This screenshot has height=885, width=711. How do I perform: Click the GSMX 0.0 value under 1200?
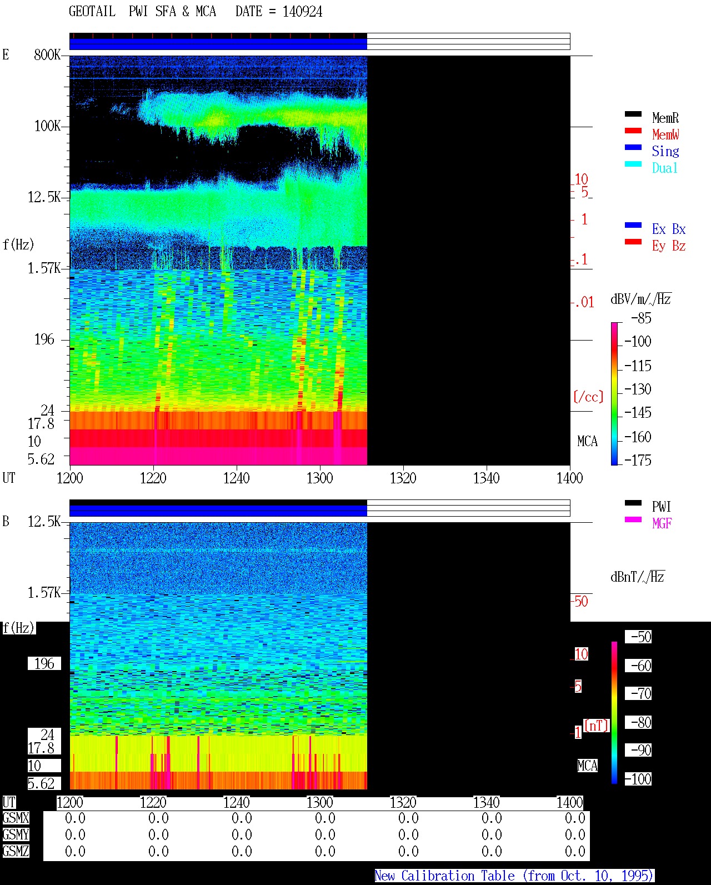75,818
